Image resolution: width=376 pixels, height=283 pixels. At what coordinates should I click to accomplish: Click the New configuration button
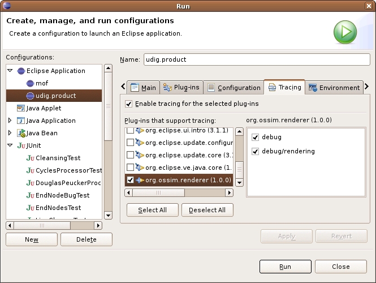32,239
